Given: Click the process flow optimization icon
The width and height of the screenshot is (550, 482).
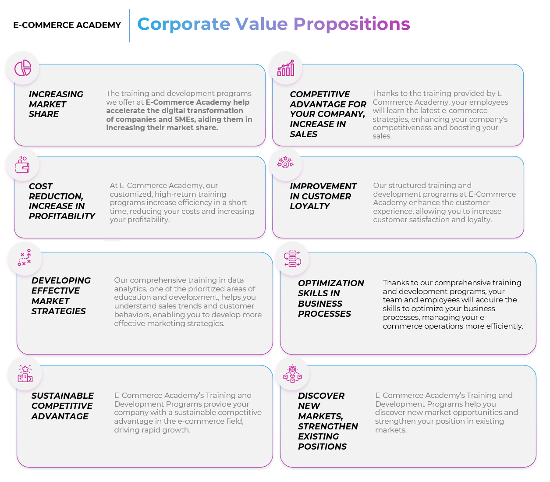Looking at the screenshot, I should (x=292, y=259).
